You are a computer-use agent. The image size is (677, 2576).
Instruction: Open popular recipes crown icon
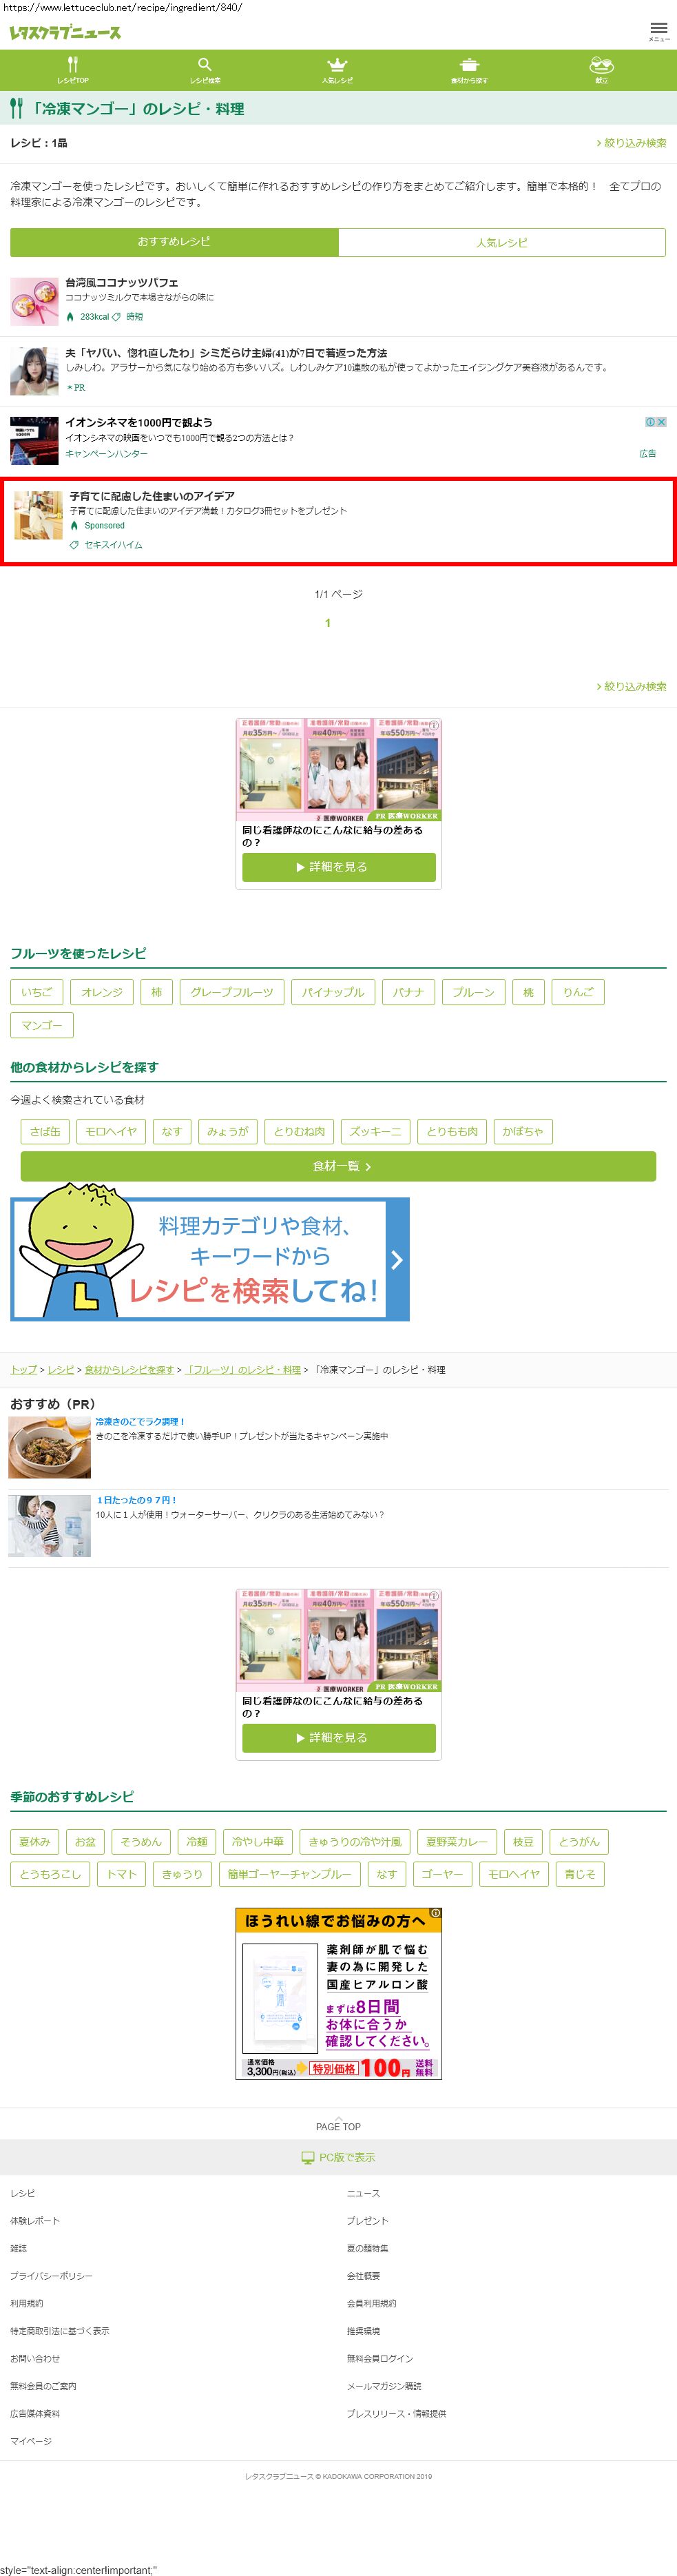(x=337, y=65)
